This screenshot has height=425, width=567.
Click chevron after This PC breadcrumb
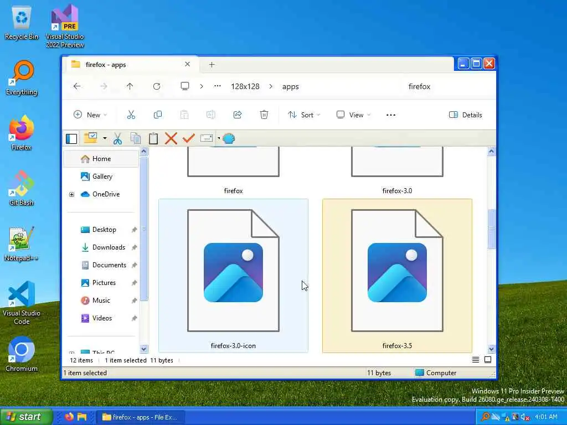202,86
